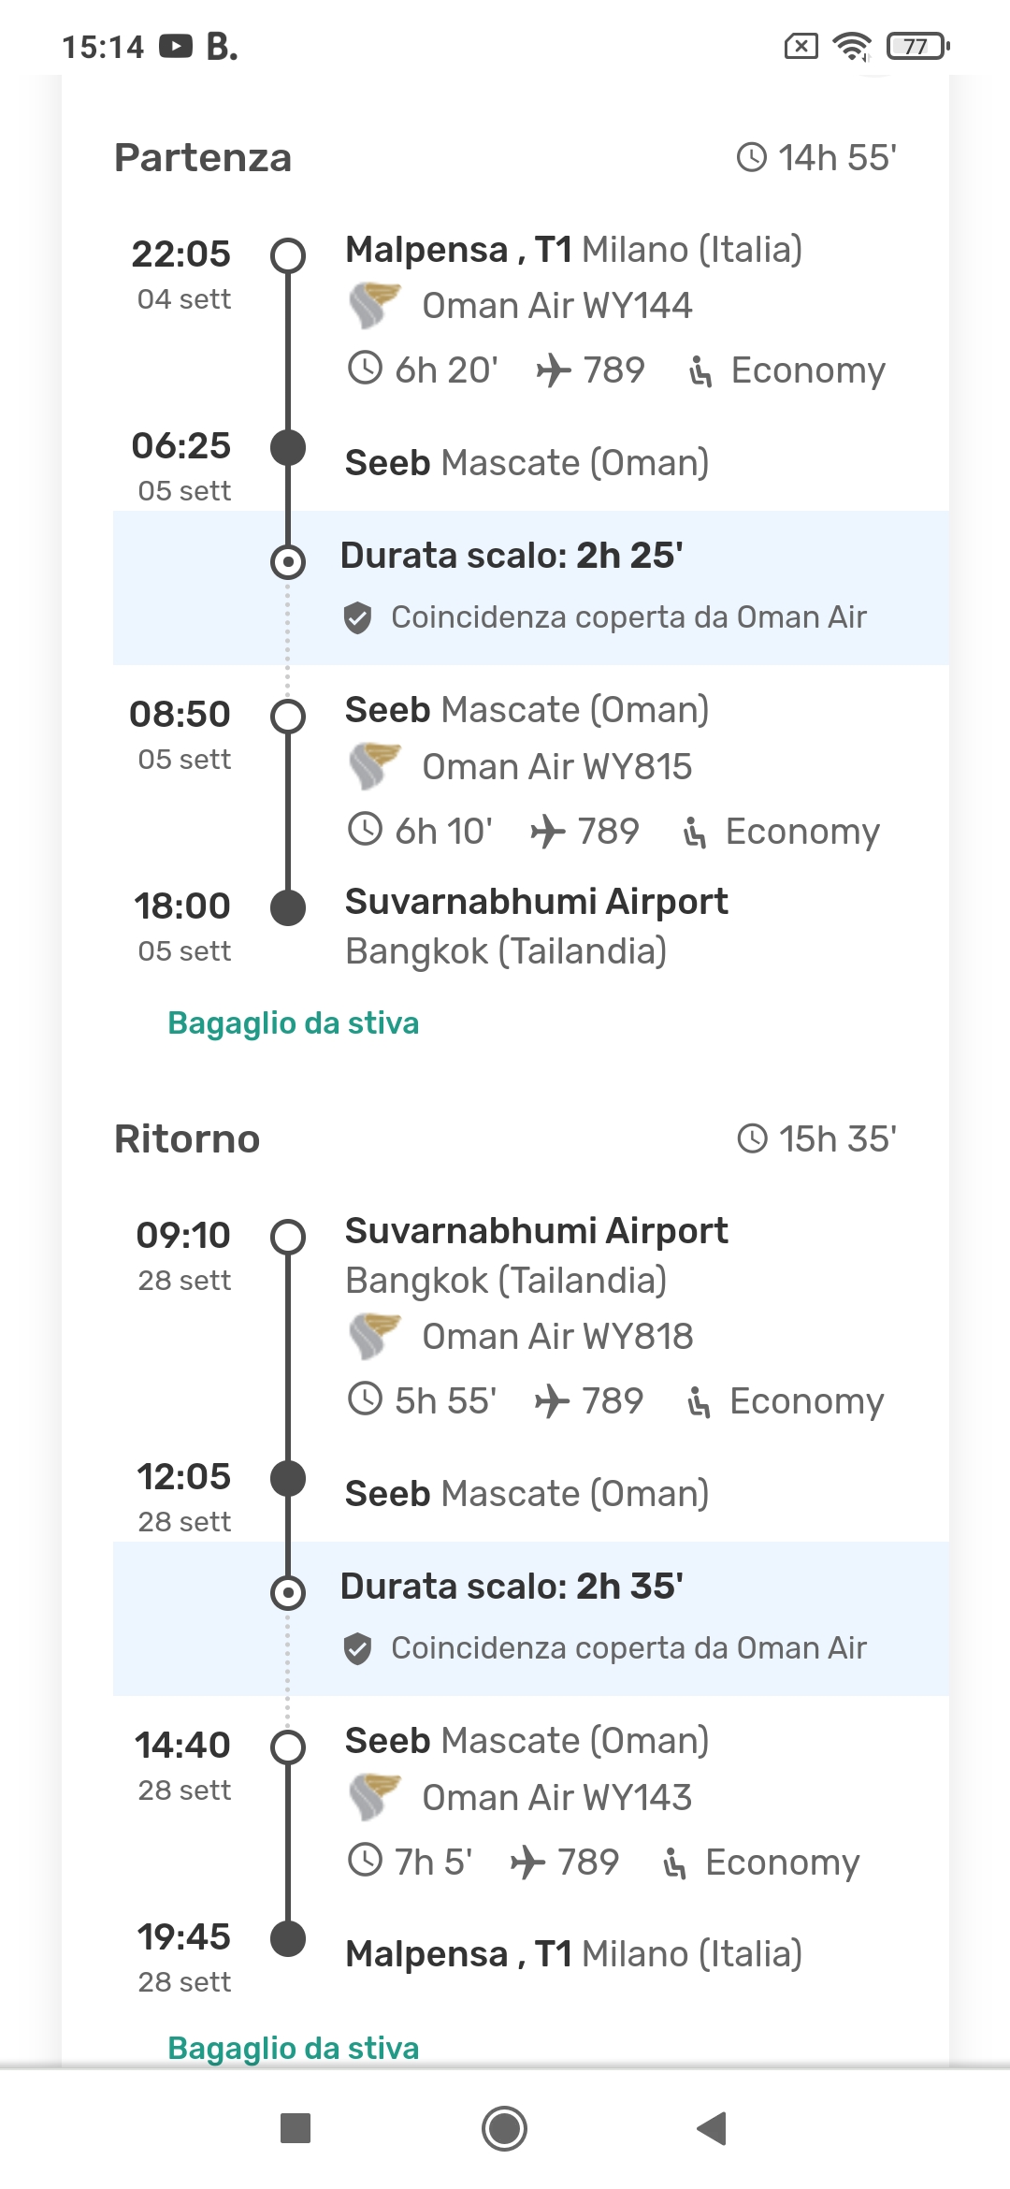Tap the shield icon under Durata scalo 2h 35'
The height and width of the screenshot is (2189, 1010).
[x=357, y=1648]
